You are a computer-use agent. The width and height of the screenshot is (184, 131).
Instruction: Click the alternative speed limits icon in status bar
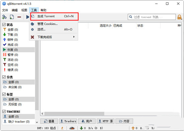click(x=72, y=128)
